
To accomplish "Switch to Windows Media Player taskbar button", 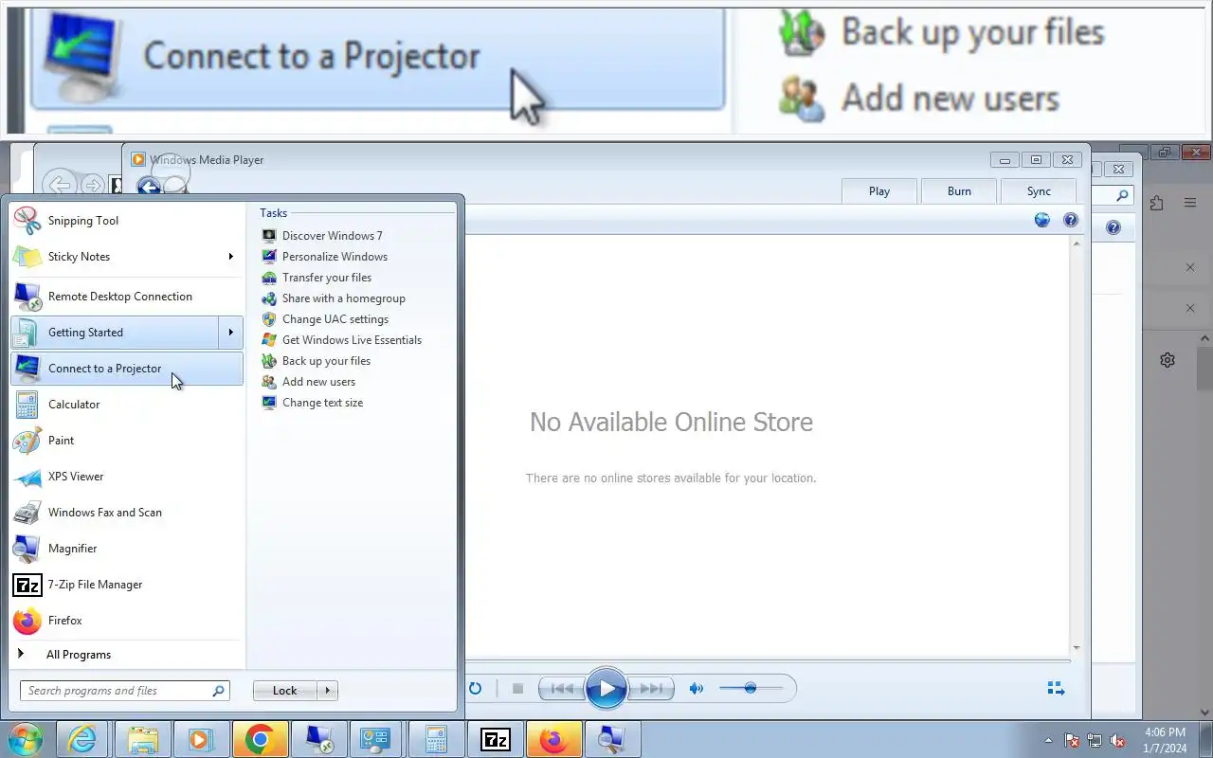I will point(201,739).
